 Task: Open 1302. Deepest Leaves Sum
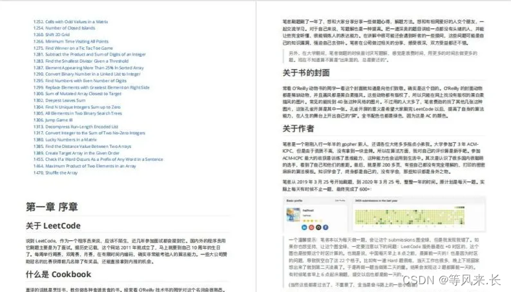(x=59, y=100)
